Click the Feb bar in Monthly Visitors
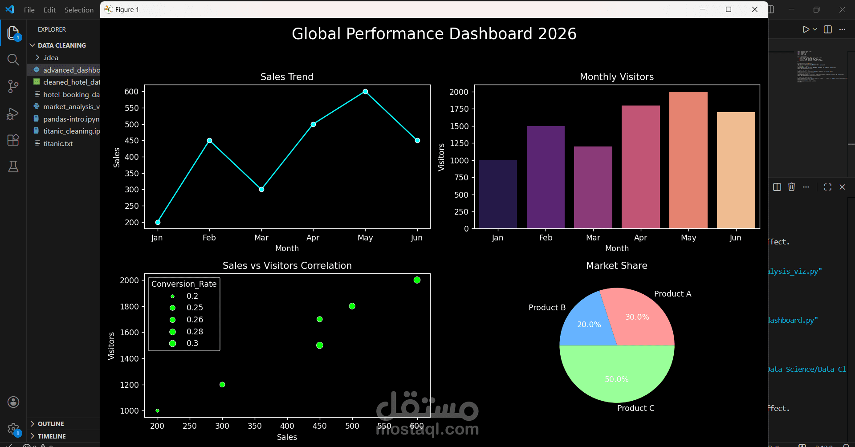This screenshot has width=855, height=447. 546,177
